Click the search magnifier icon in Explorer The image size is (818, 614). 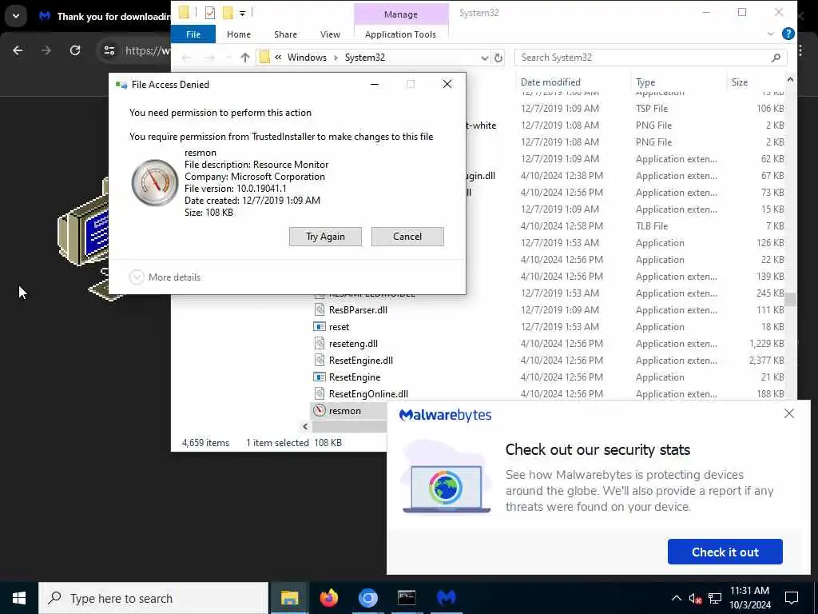point(776,58)
